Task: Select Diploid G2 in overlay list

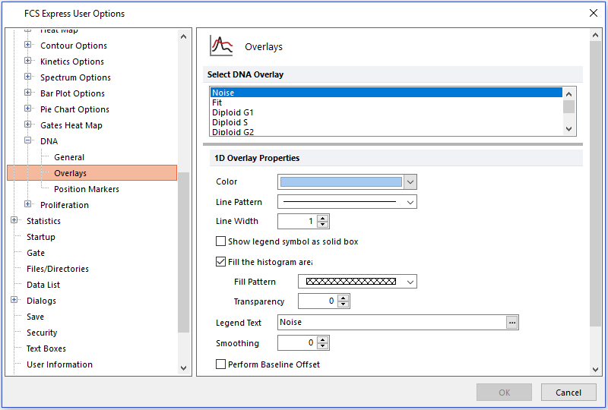Action: pyautogui.click(x=386, y=132)
